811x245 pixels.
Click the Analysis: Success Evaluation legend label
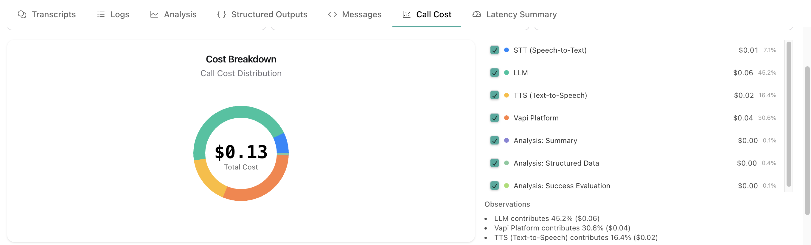[562, 186]
